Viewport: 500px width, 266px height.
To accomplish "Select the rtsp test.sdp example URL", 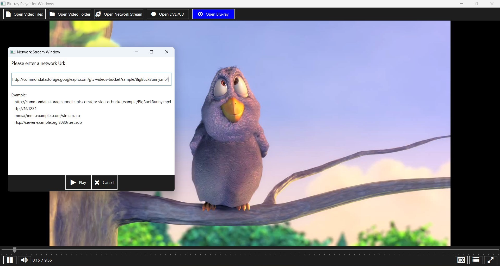I will [x=48, y=122].
